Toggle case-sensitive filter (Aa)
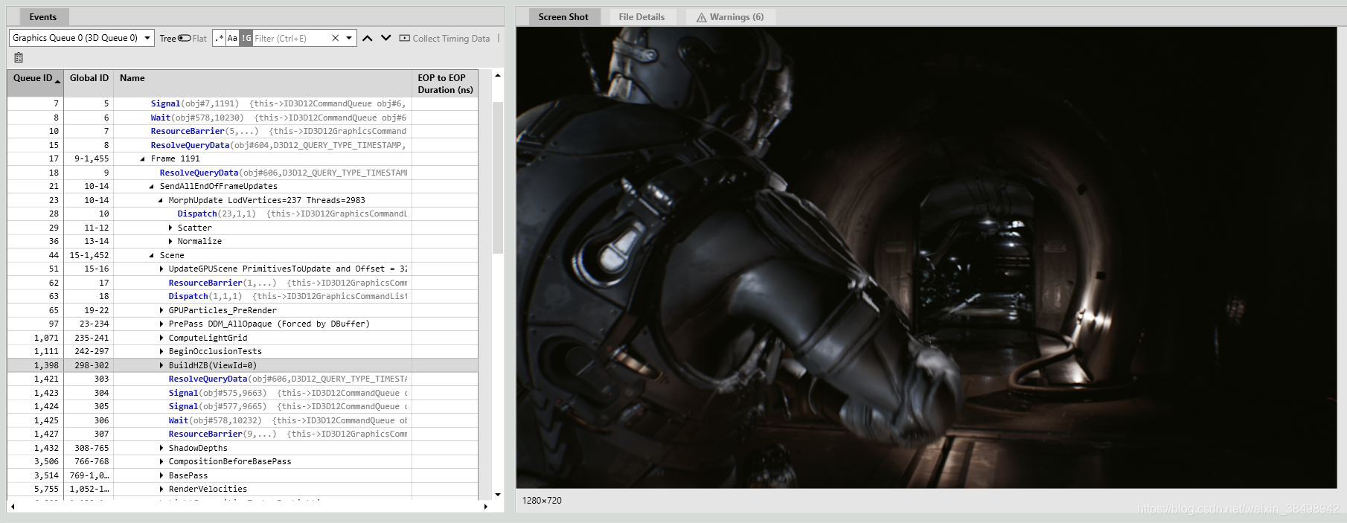 (x=232, y=38)
